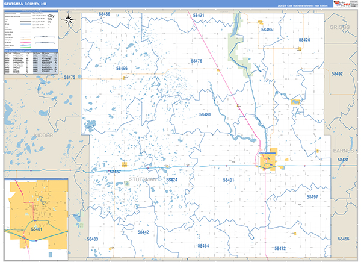Select the 58476 ZIP label
This screenshot has width=361, height=262.
pos(196,61)
